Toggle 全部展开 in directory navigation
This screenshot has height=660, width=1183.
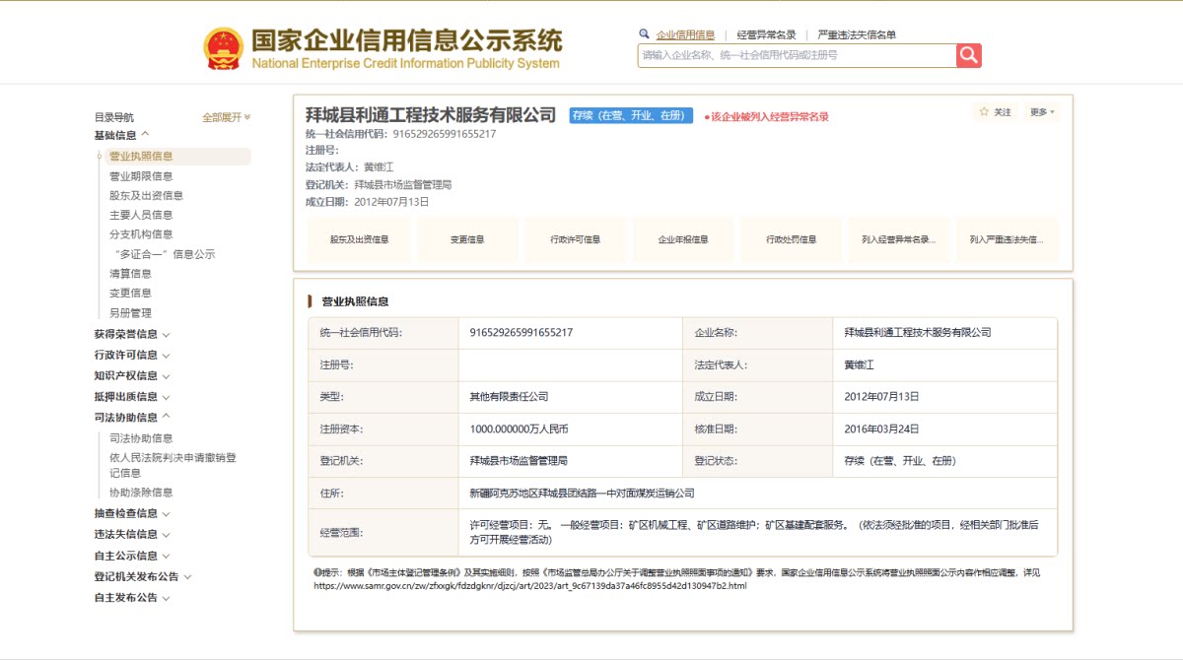click(227, 117)
